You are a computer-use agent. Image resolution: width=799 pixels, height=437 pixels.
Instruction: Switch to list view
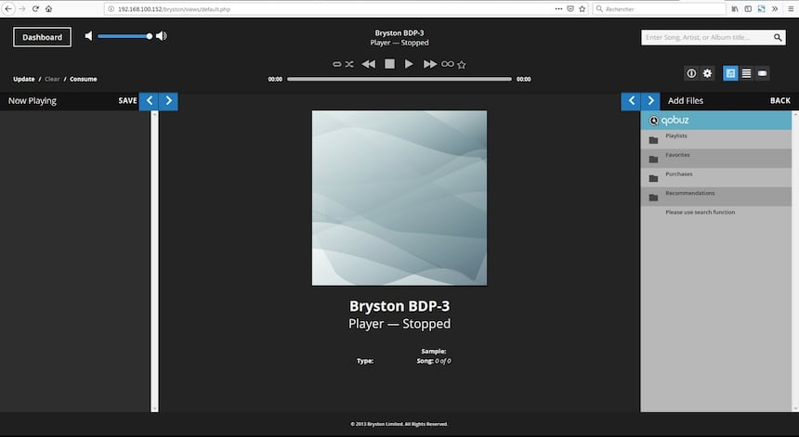[747, 73]
